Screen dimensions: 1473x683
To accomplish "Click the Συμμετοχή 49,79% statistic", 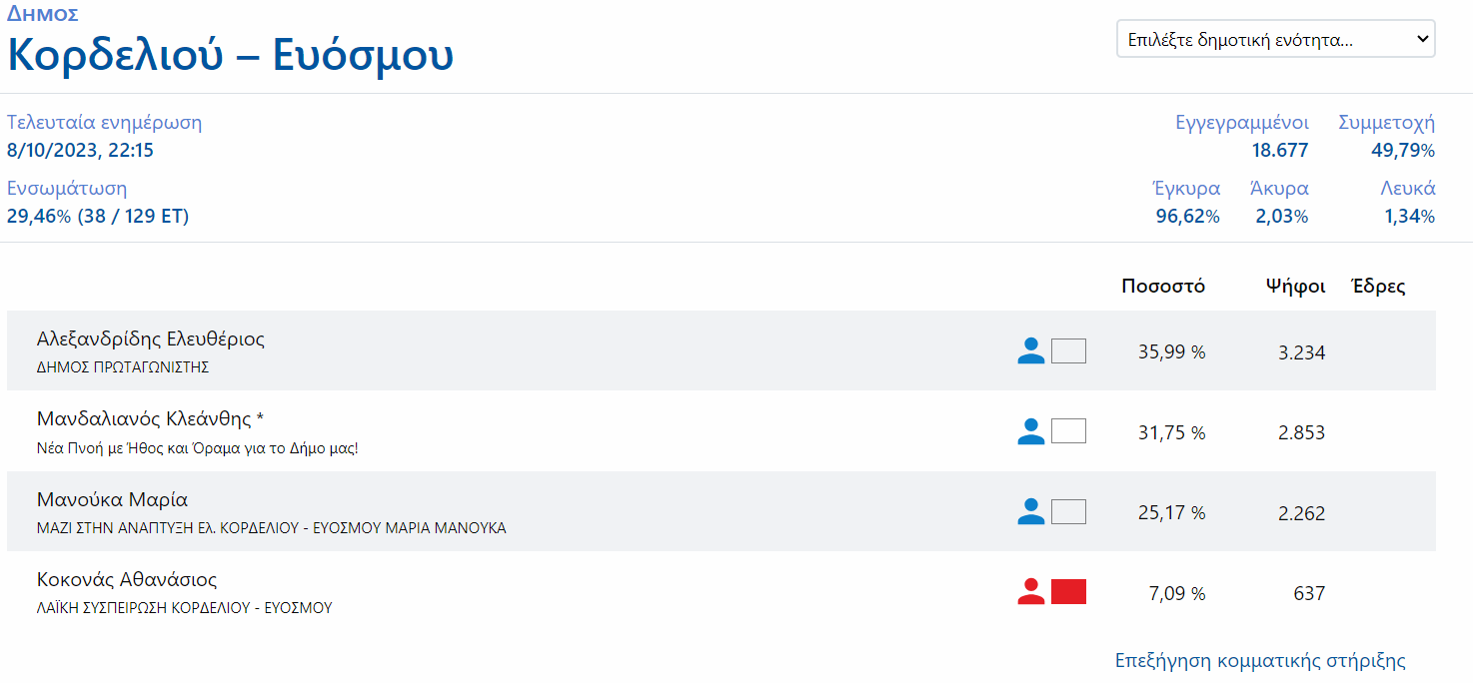I will coord(1387,137).
